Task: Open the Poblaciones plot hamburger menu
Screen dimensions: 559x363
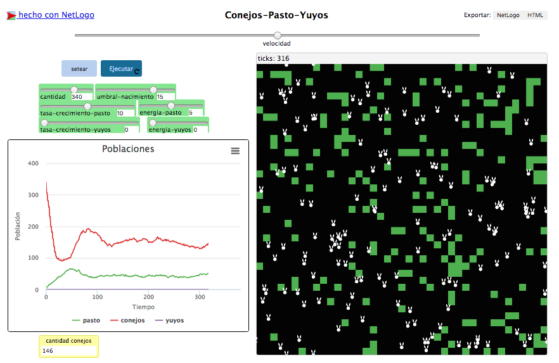Action: 235,151
